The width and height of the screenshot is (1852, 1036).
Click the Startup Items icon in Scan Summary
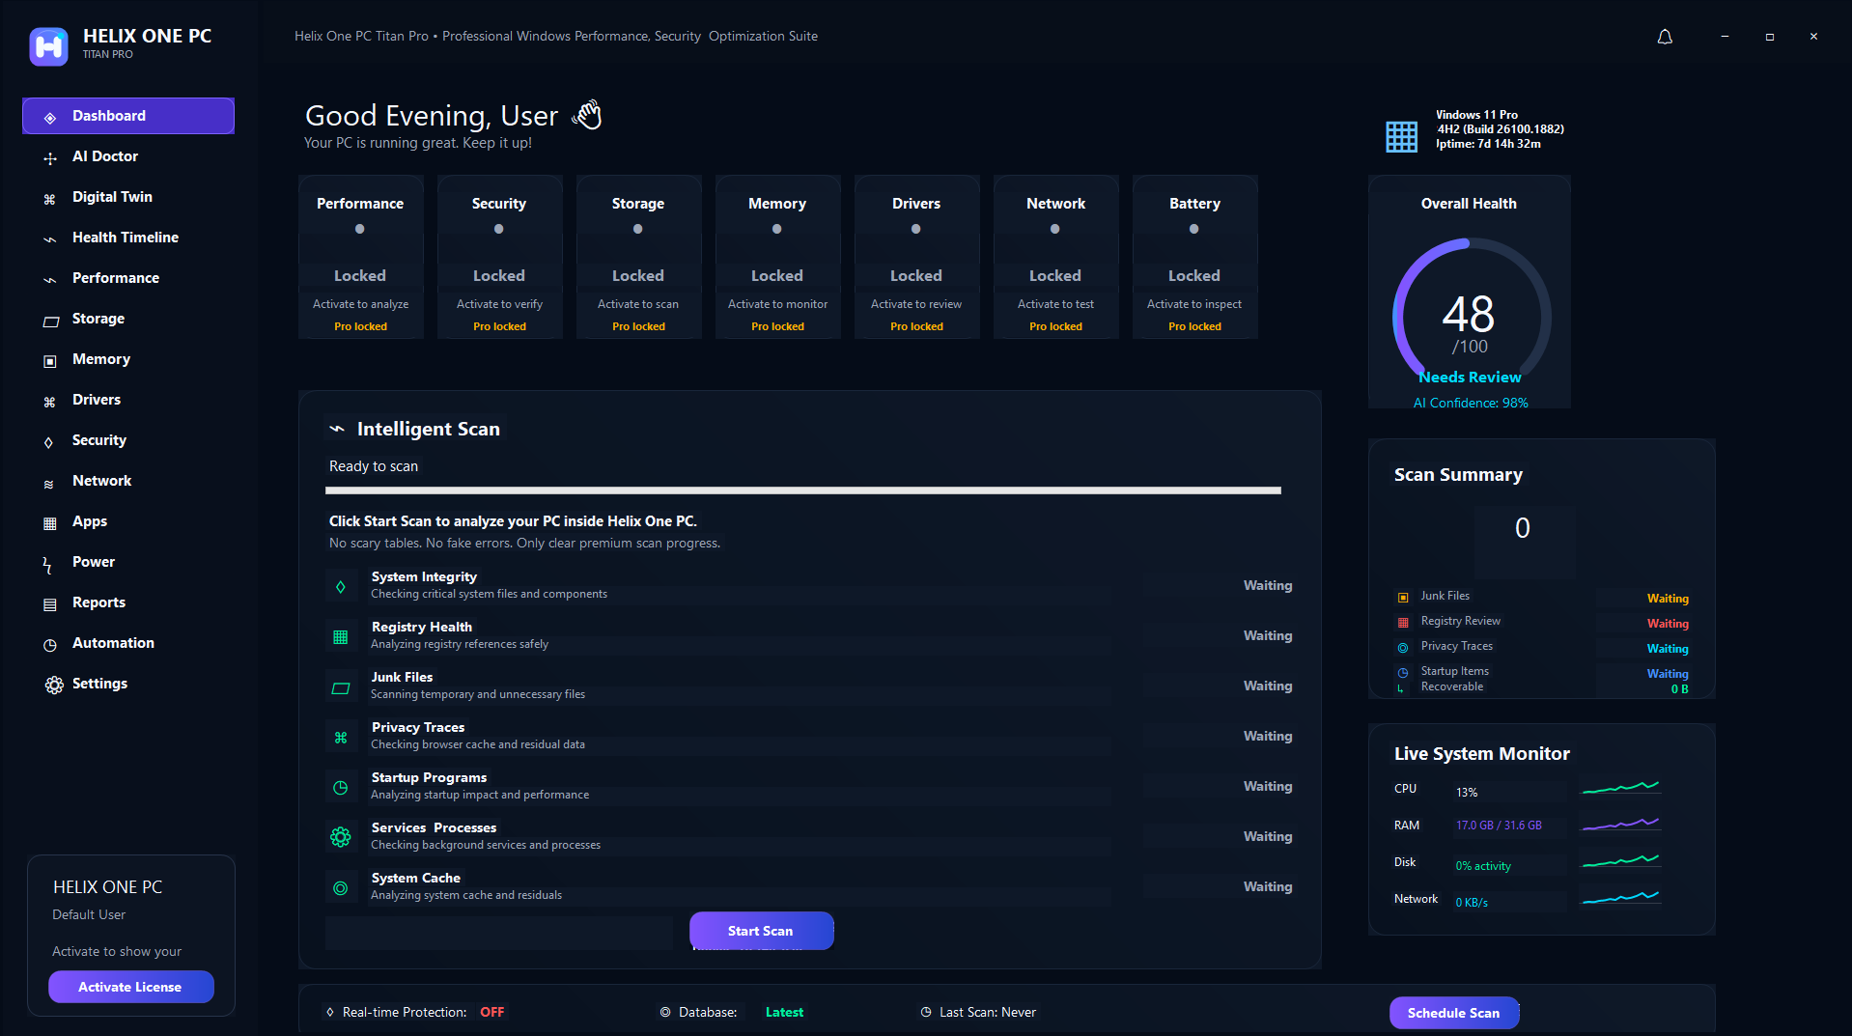1403,672
